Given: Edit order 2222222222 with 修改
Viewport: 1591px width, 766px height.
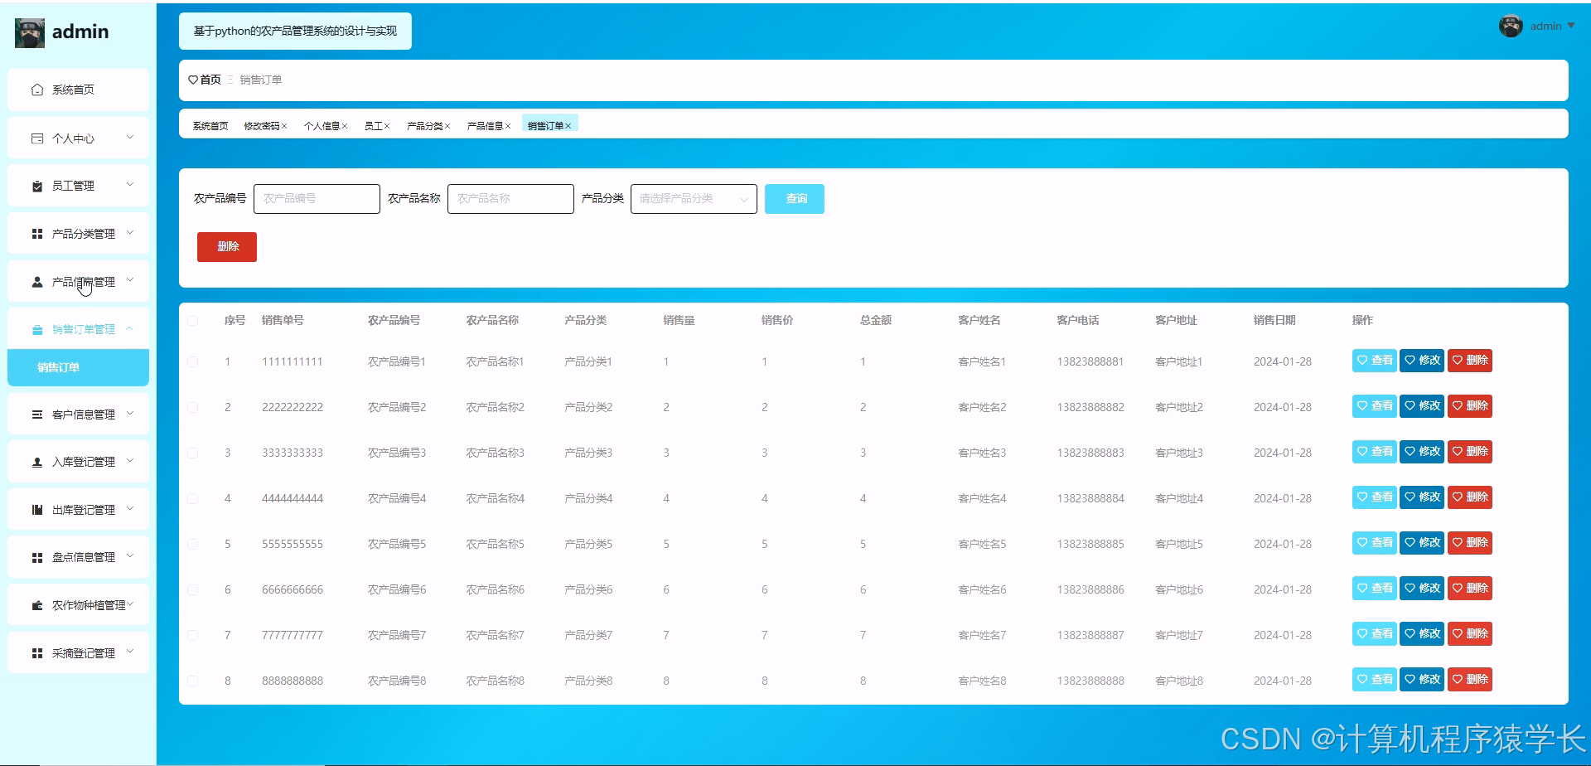Looking at the screenshot, I should [1422, 406].
